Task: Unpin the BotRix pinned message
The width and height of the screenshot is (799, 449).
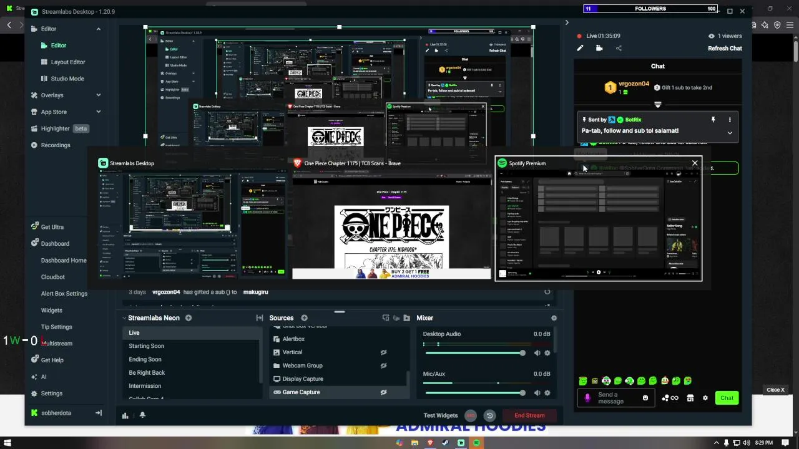Action: [x=713, y=120]
